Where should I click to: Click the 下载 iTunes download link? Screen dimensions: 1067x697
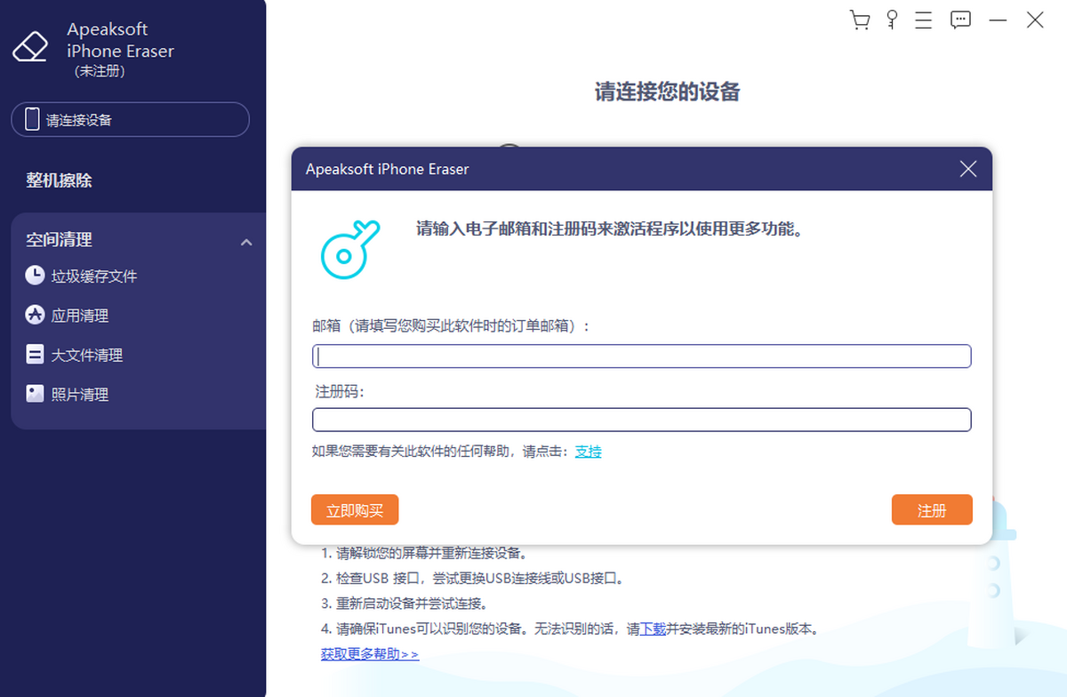[653, 629]
